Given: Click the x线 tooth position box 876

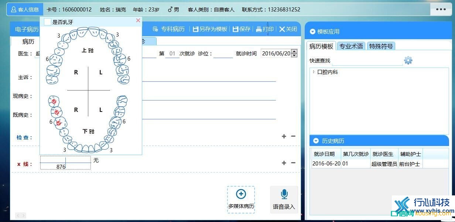Looking at the screenshot, I should 65,163.
